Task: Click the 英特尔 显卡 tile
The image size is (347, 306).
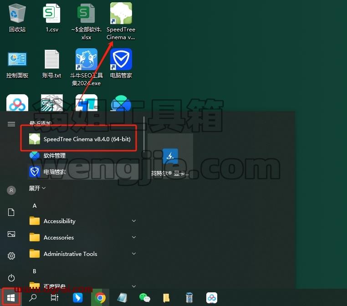Action: click(x=170, y=156)
